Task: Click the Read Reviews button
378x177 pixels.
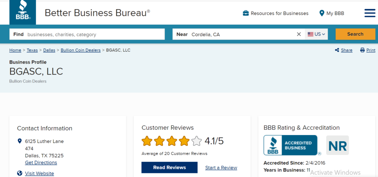Action: click(x=169, y=167)
